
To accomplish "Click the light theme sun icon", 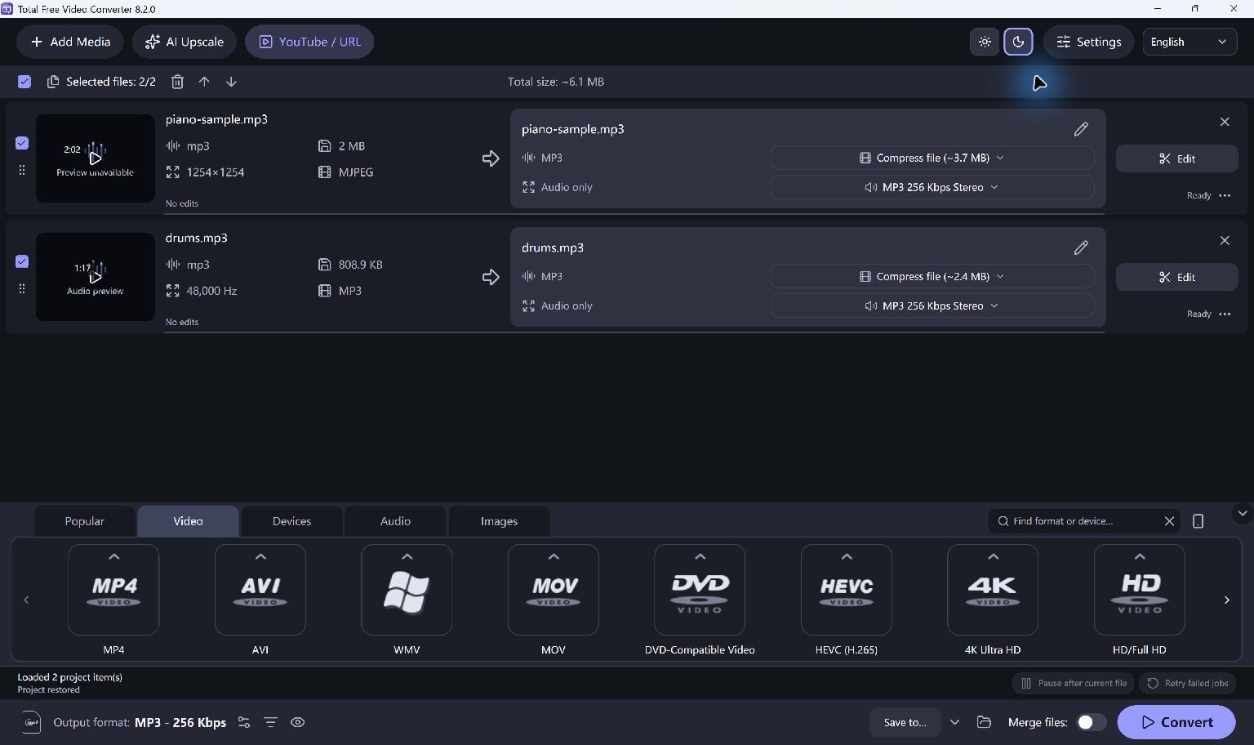I will pos(985,42).
